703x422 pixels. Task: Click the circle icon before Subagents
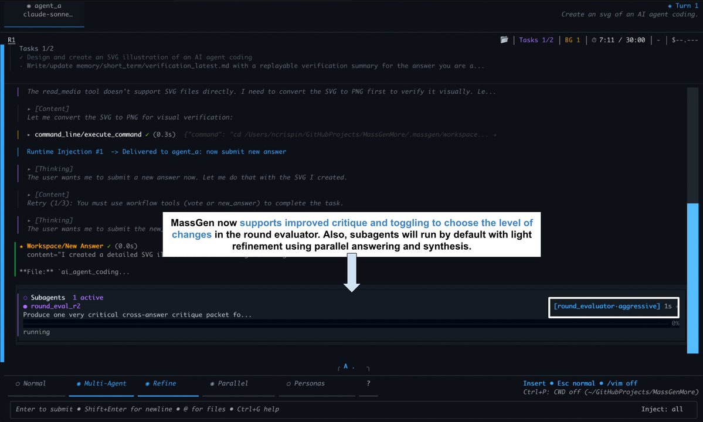tap(25, 298)
